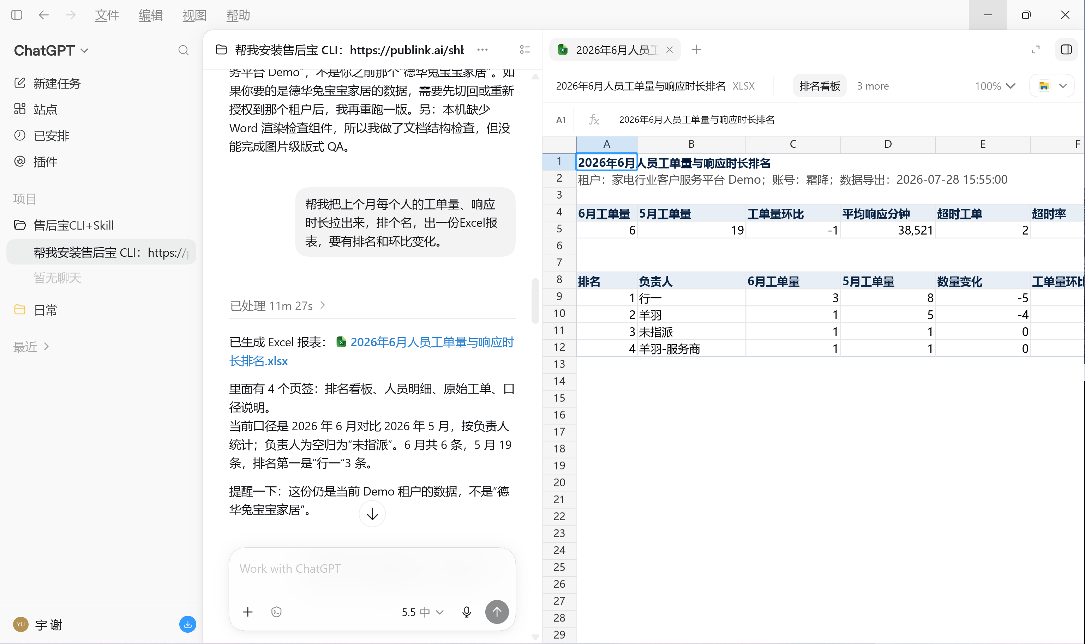Select column D header
1085x644 pixels.
(x=888, y=145)
